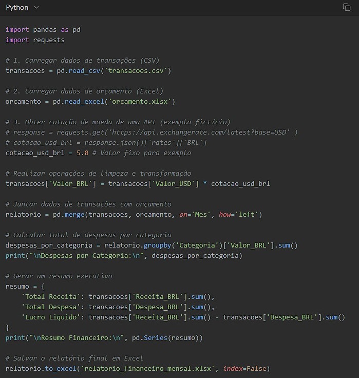Click the groupby method call
Image resolution: width=359 pixels, height=378 pixels.
[158, 245]
